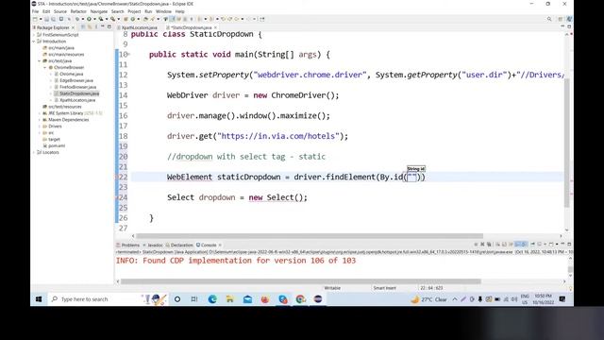This screenshot has height=340, width=604.
Task: Click the green Run toolbar button
Action: click(89, 19)
